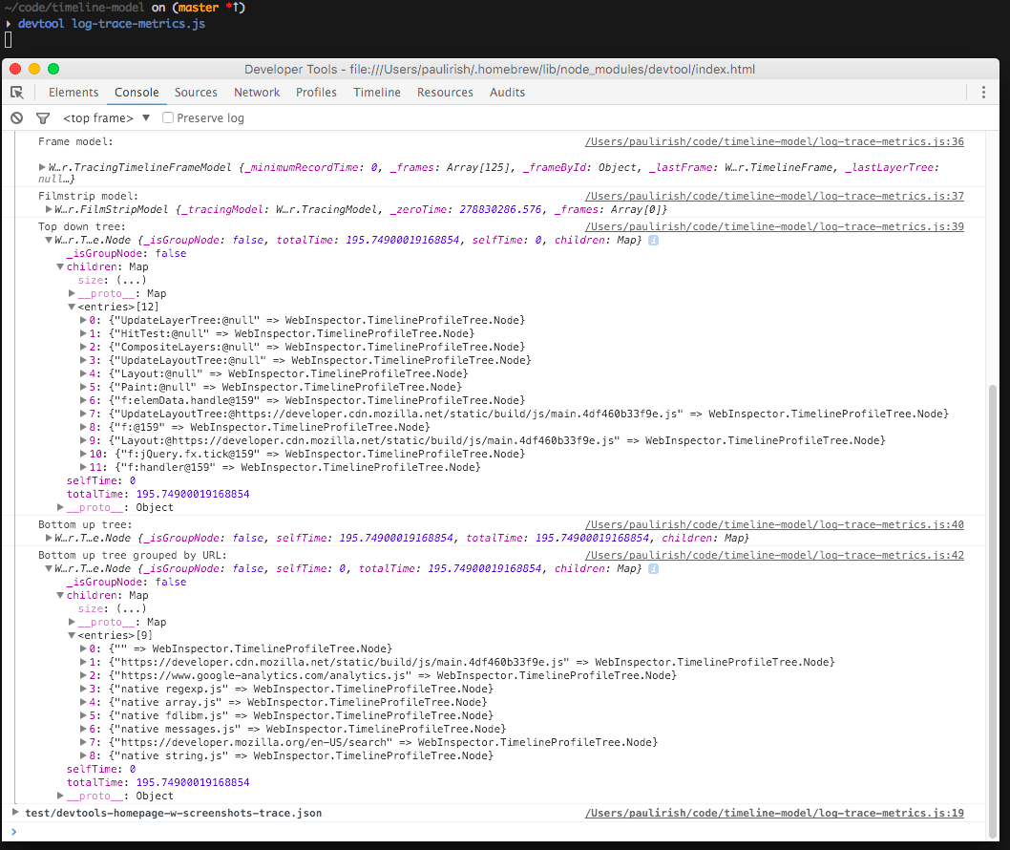
Task: Open the DevTools three-dot menu
Action: [983, 92]
